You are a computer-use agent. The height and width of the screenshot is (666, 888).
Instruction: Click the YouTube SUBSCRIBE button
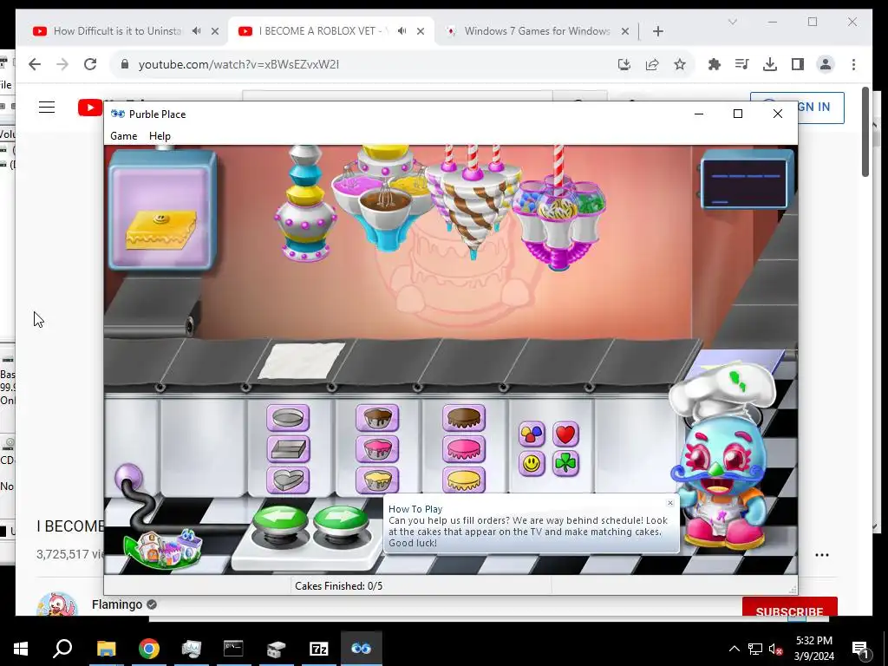789,608
